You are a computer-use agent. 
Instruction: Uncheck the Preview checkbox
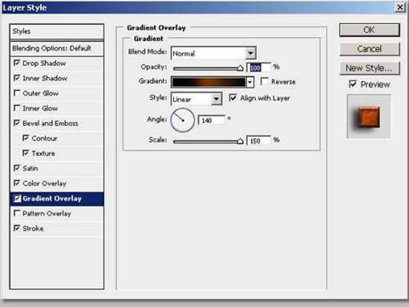pos(353,84)
